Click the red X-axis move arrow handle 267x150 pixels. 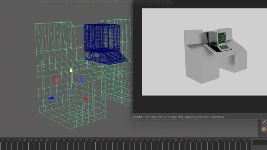(86, 98)
